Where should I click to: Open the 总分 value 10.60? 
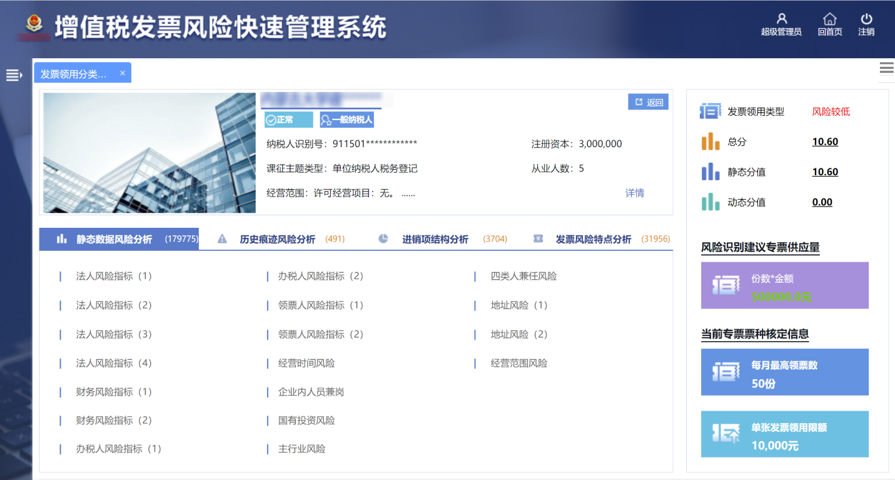click(x=825, y=142)
